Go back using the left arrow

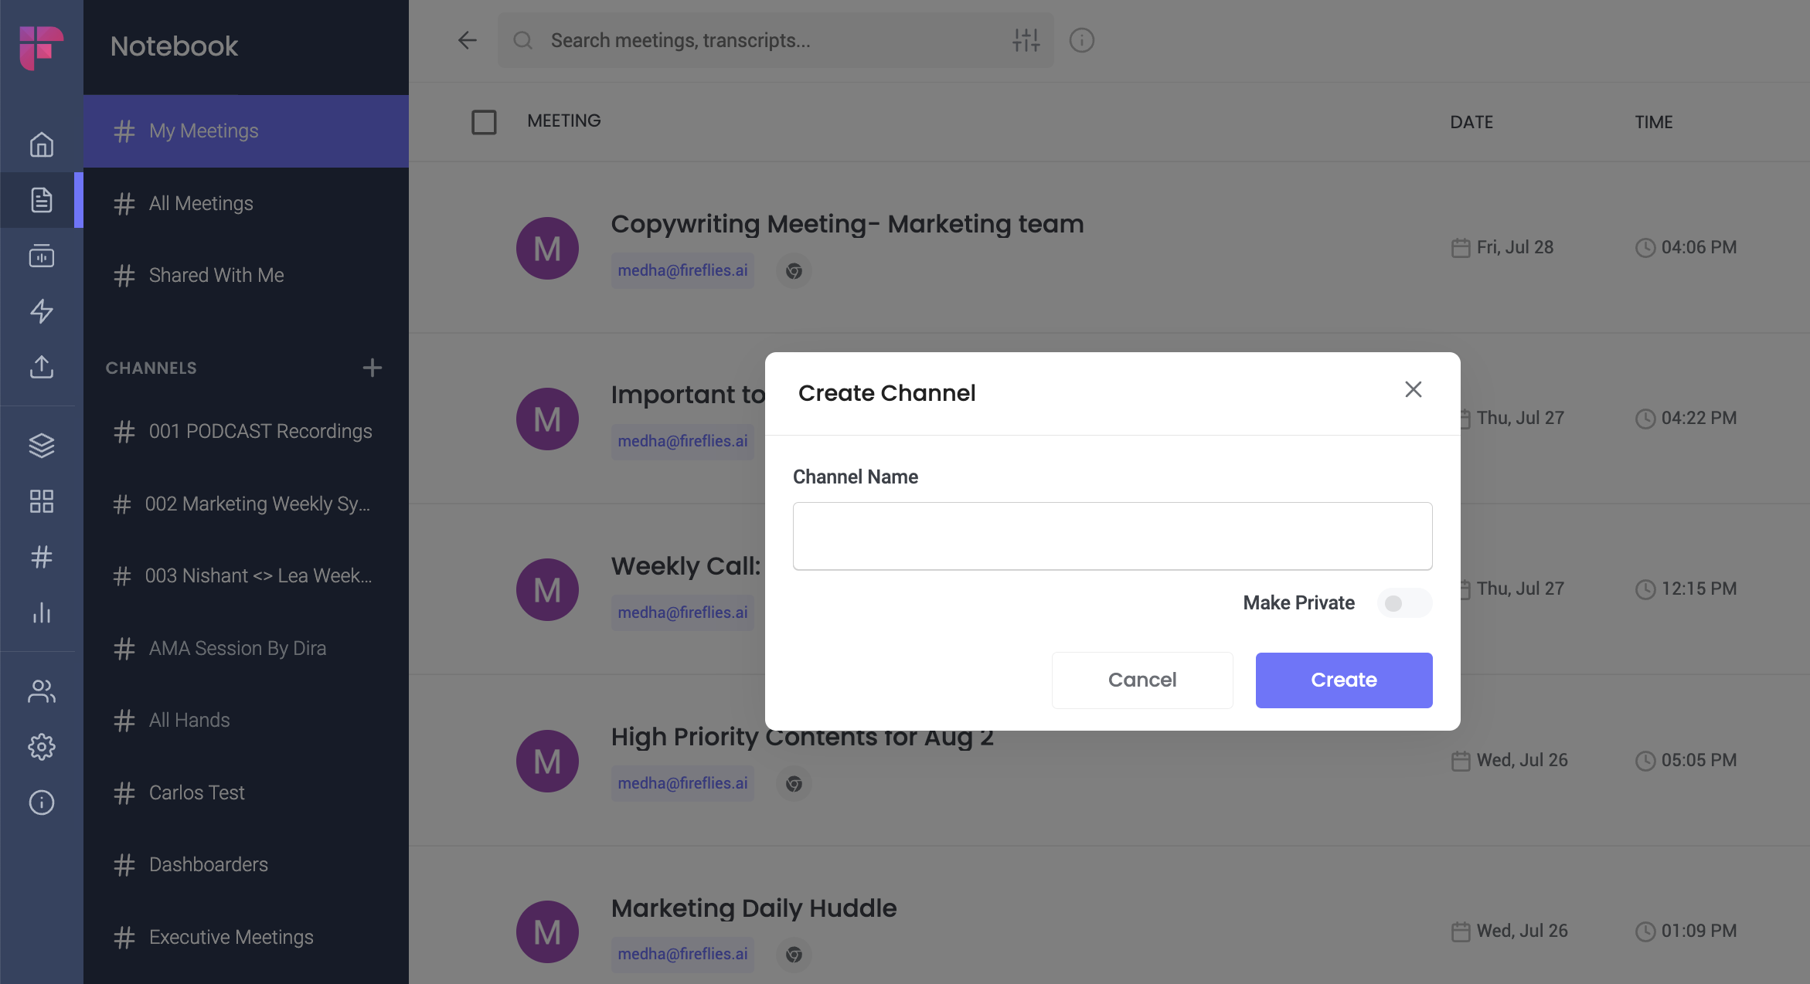[467, 40]
